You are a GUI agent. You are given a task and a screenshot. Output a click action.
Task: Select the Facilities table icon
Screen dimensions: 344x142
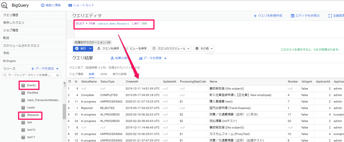[23, 93]
